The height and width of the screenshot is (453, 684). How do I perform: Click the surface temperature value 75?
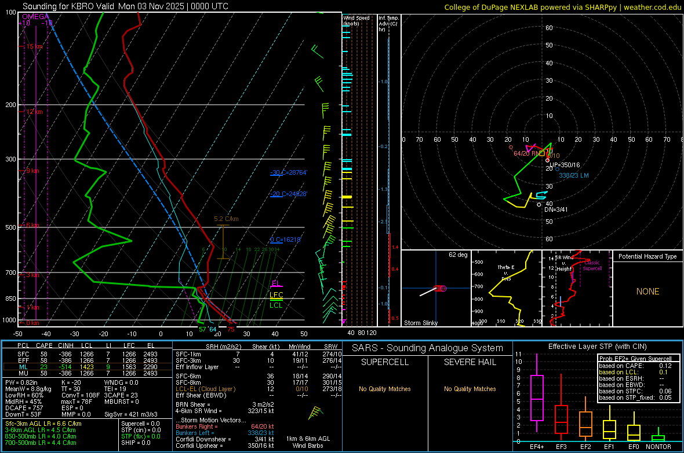click(x=231, y=329)
